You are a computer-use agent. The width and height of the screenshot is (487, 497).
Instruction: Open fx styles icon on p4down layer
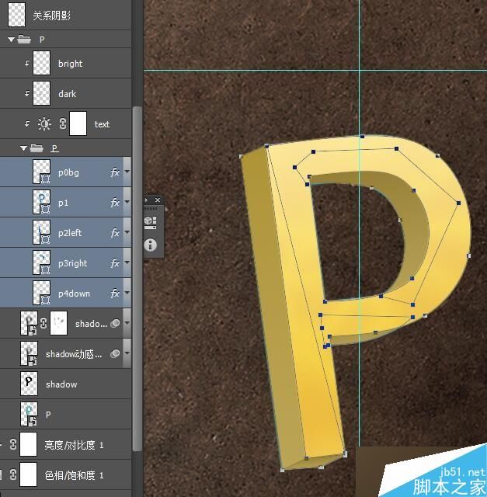tap(115, 294)
